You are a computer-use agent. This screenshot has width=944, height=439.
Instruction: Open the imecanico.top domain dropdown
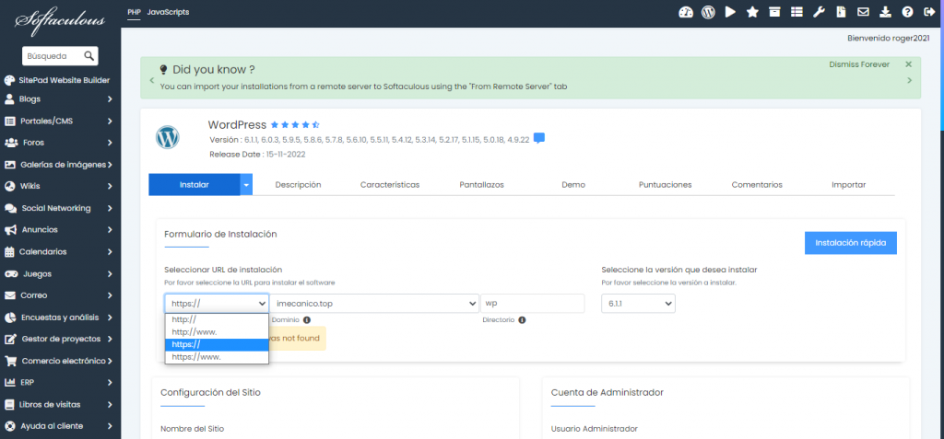374,304
